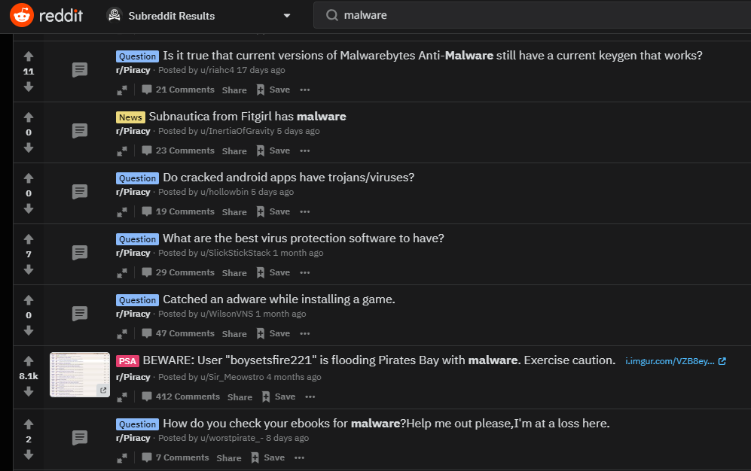Expand the 'Catched an adware' post preview

tap(122, 334)
